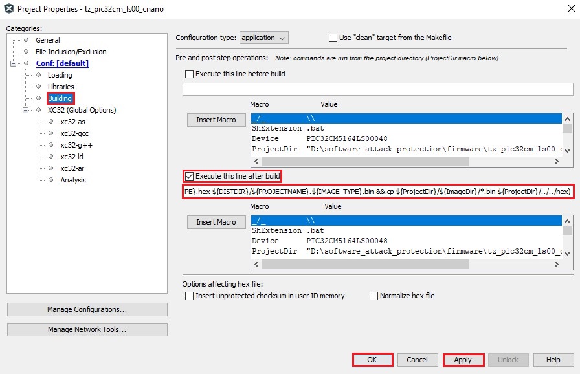This screenshot has width=580, height=374.
Task: Enable Use "clean" target from Makefile
Action: click(x=333, y=38)
